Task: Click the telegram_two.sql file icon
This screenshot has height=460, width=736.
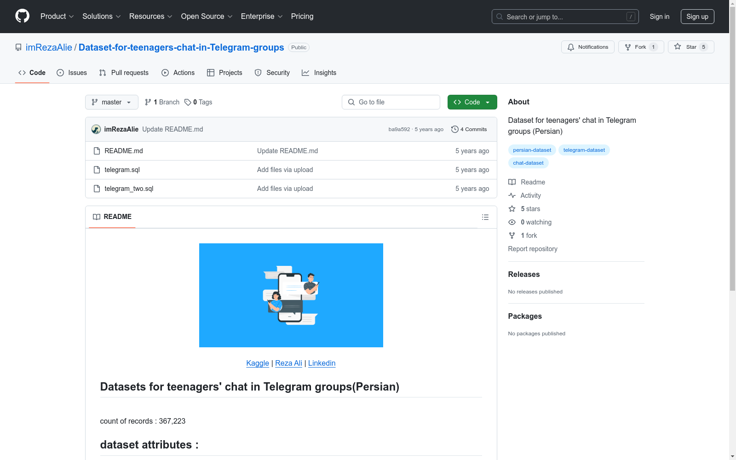Action: pyautogui.click(x=97, y=189)
